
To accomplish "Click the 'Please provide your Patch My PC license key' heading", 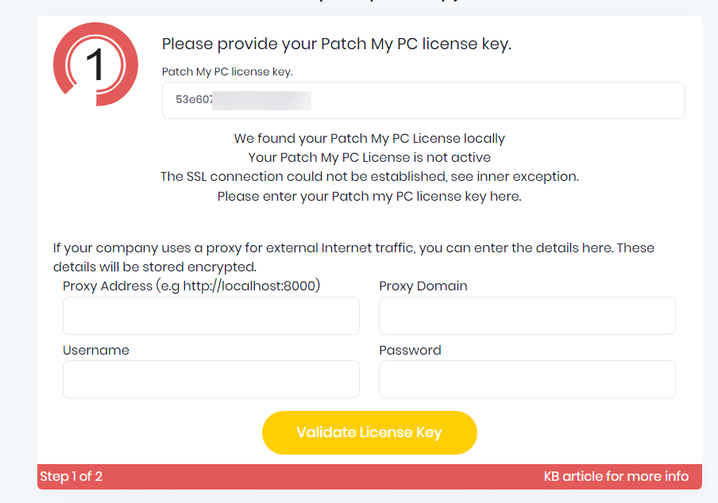I will pyautogui.click(x=336, y=44).
